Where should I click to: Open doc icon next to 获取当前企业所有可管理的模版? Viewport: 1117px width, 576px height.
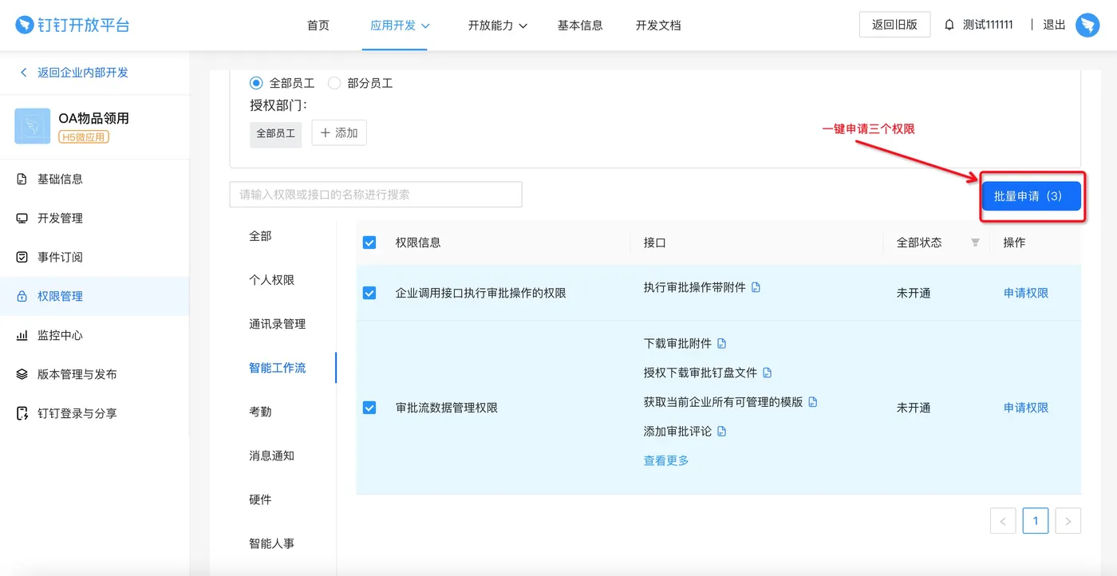pyautogui.click(x=813, y=402)
